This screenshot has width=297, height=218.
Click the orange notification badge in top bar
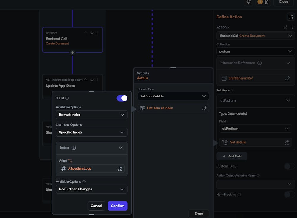(260, 2)
